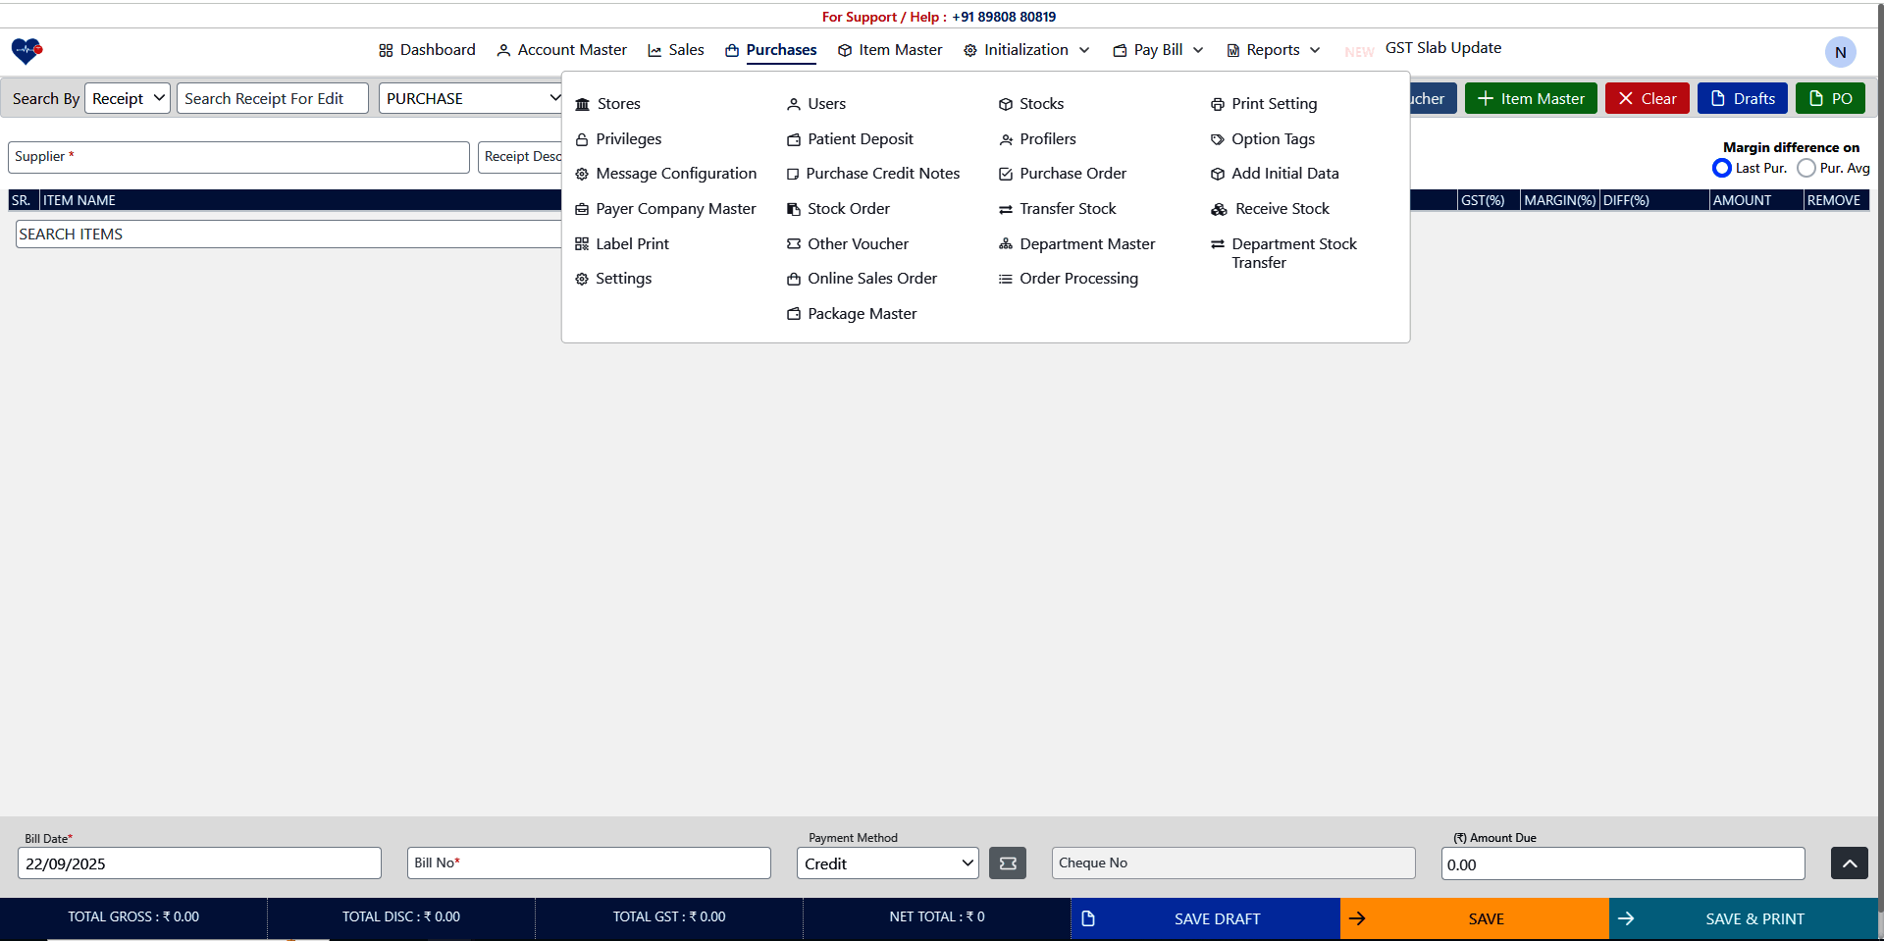Click the cheque icon beside Payment Method dropdown
The width and height of the screenshot is (1884, 941).
point(1007,863)
